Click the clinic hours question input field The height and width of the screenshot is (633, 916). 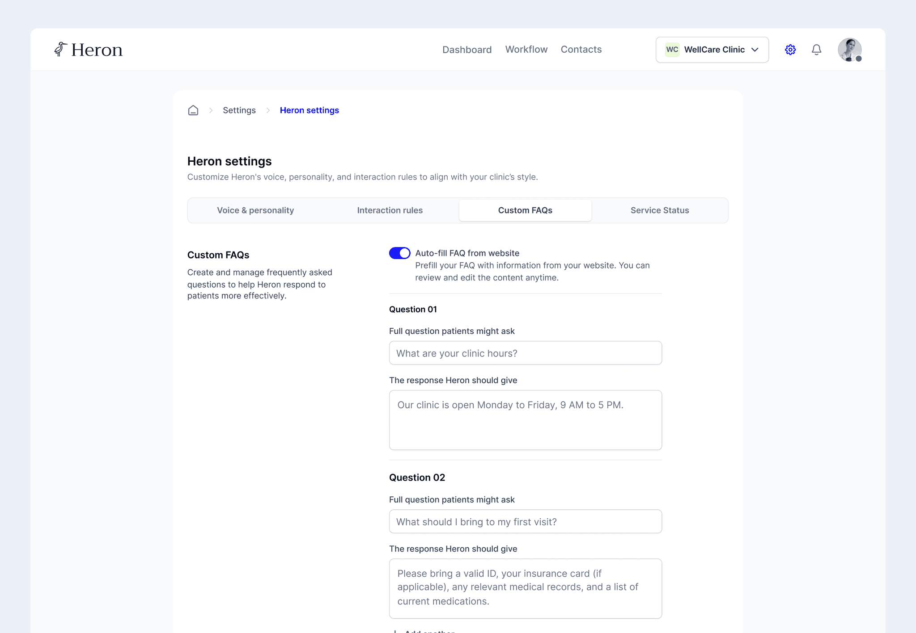click(525, 353)
